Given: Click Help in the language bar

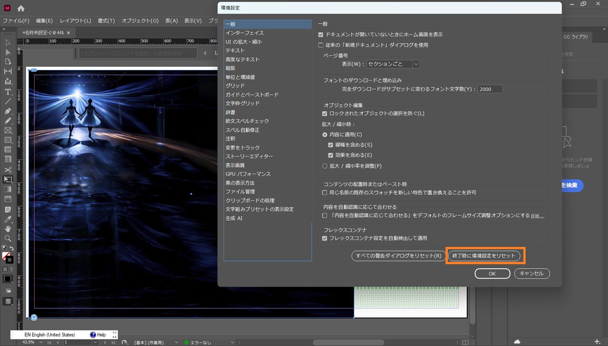Looking at the screenshot, I should click(98, 335).
